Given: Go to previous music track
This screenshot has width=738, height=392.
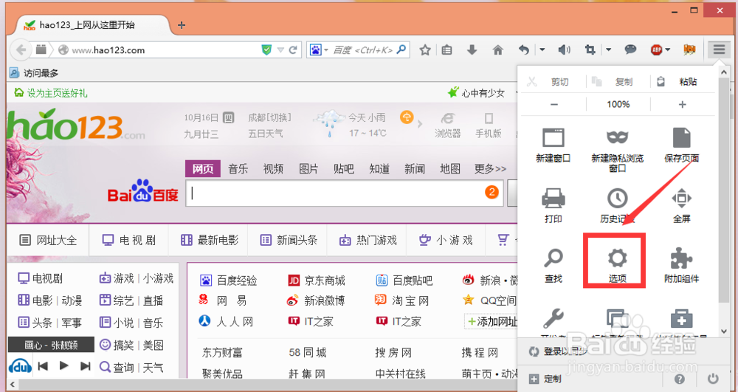Looking at the screenshot, I should [43, 365].
